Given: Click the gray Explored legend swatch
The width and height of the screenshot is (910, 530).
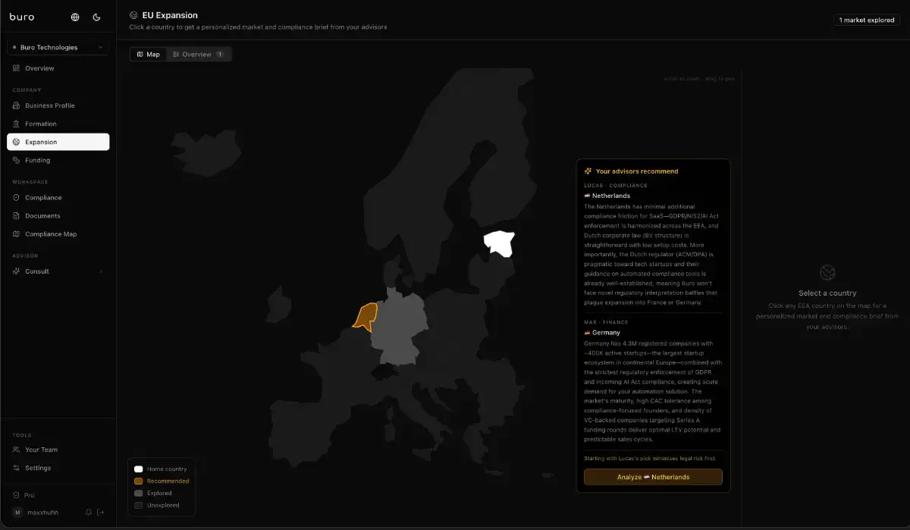Looking at the screenshot, I should [x=139, y=493].
